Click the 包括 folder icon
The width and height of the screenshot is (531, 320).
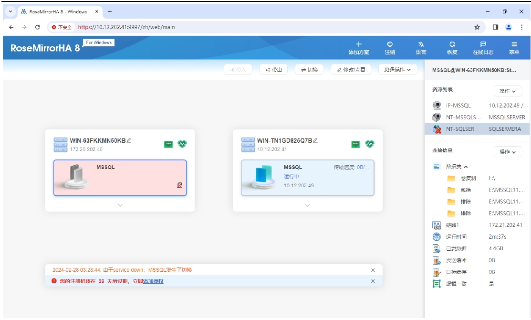pyautogui.click(x=451, y=190)
